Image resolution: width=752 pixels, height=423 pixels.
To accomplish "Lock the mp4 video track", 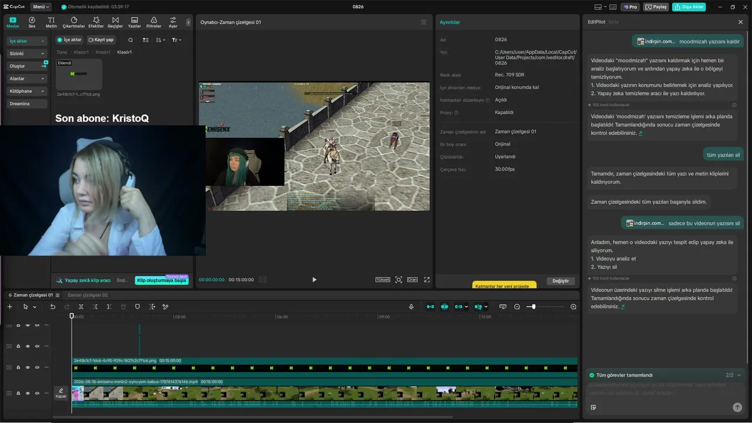I will tap(18, 393).
